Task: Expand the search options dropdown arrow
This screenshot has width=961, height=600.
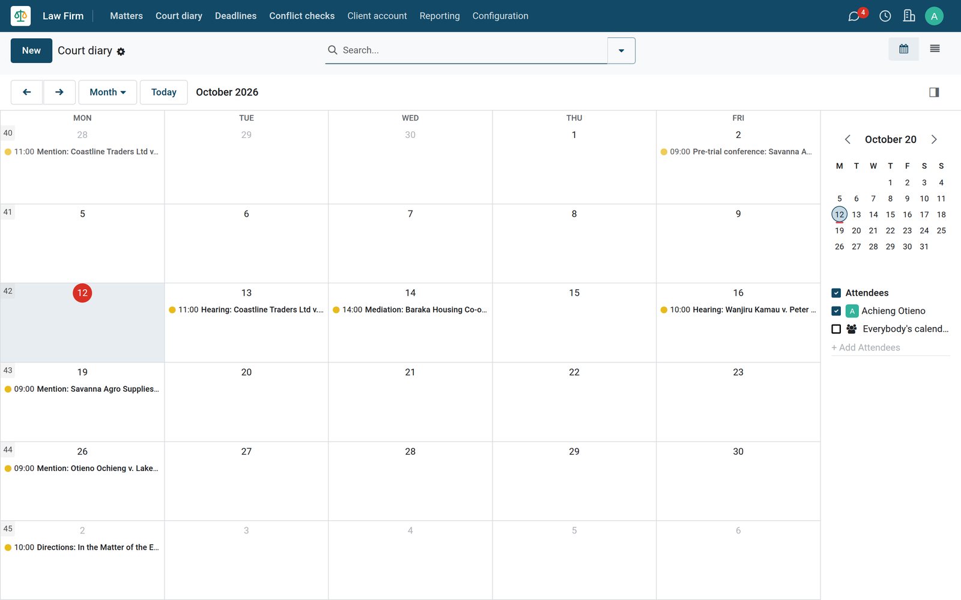Action: [x=621, y=50]
